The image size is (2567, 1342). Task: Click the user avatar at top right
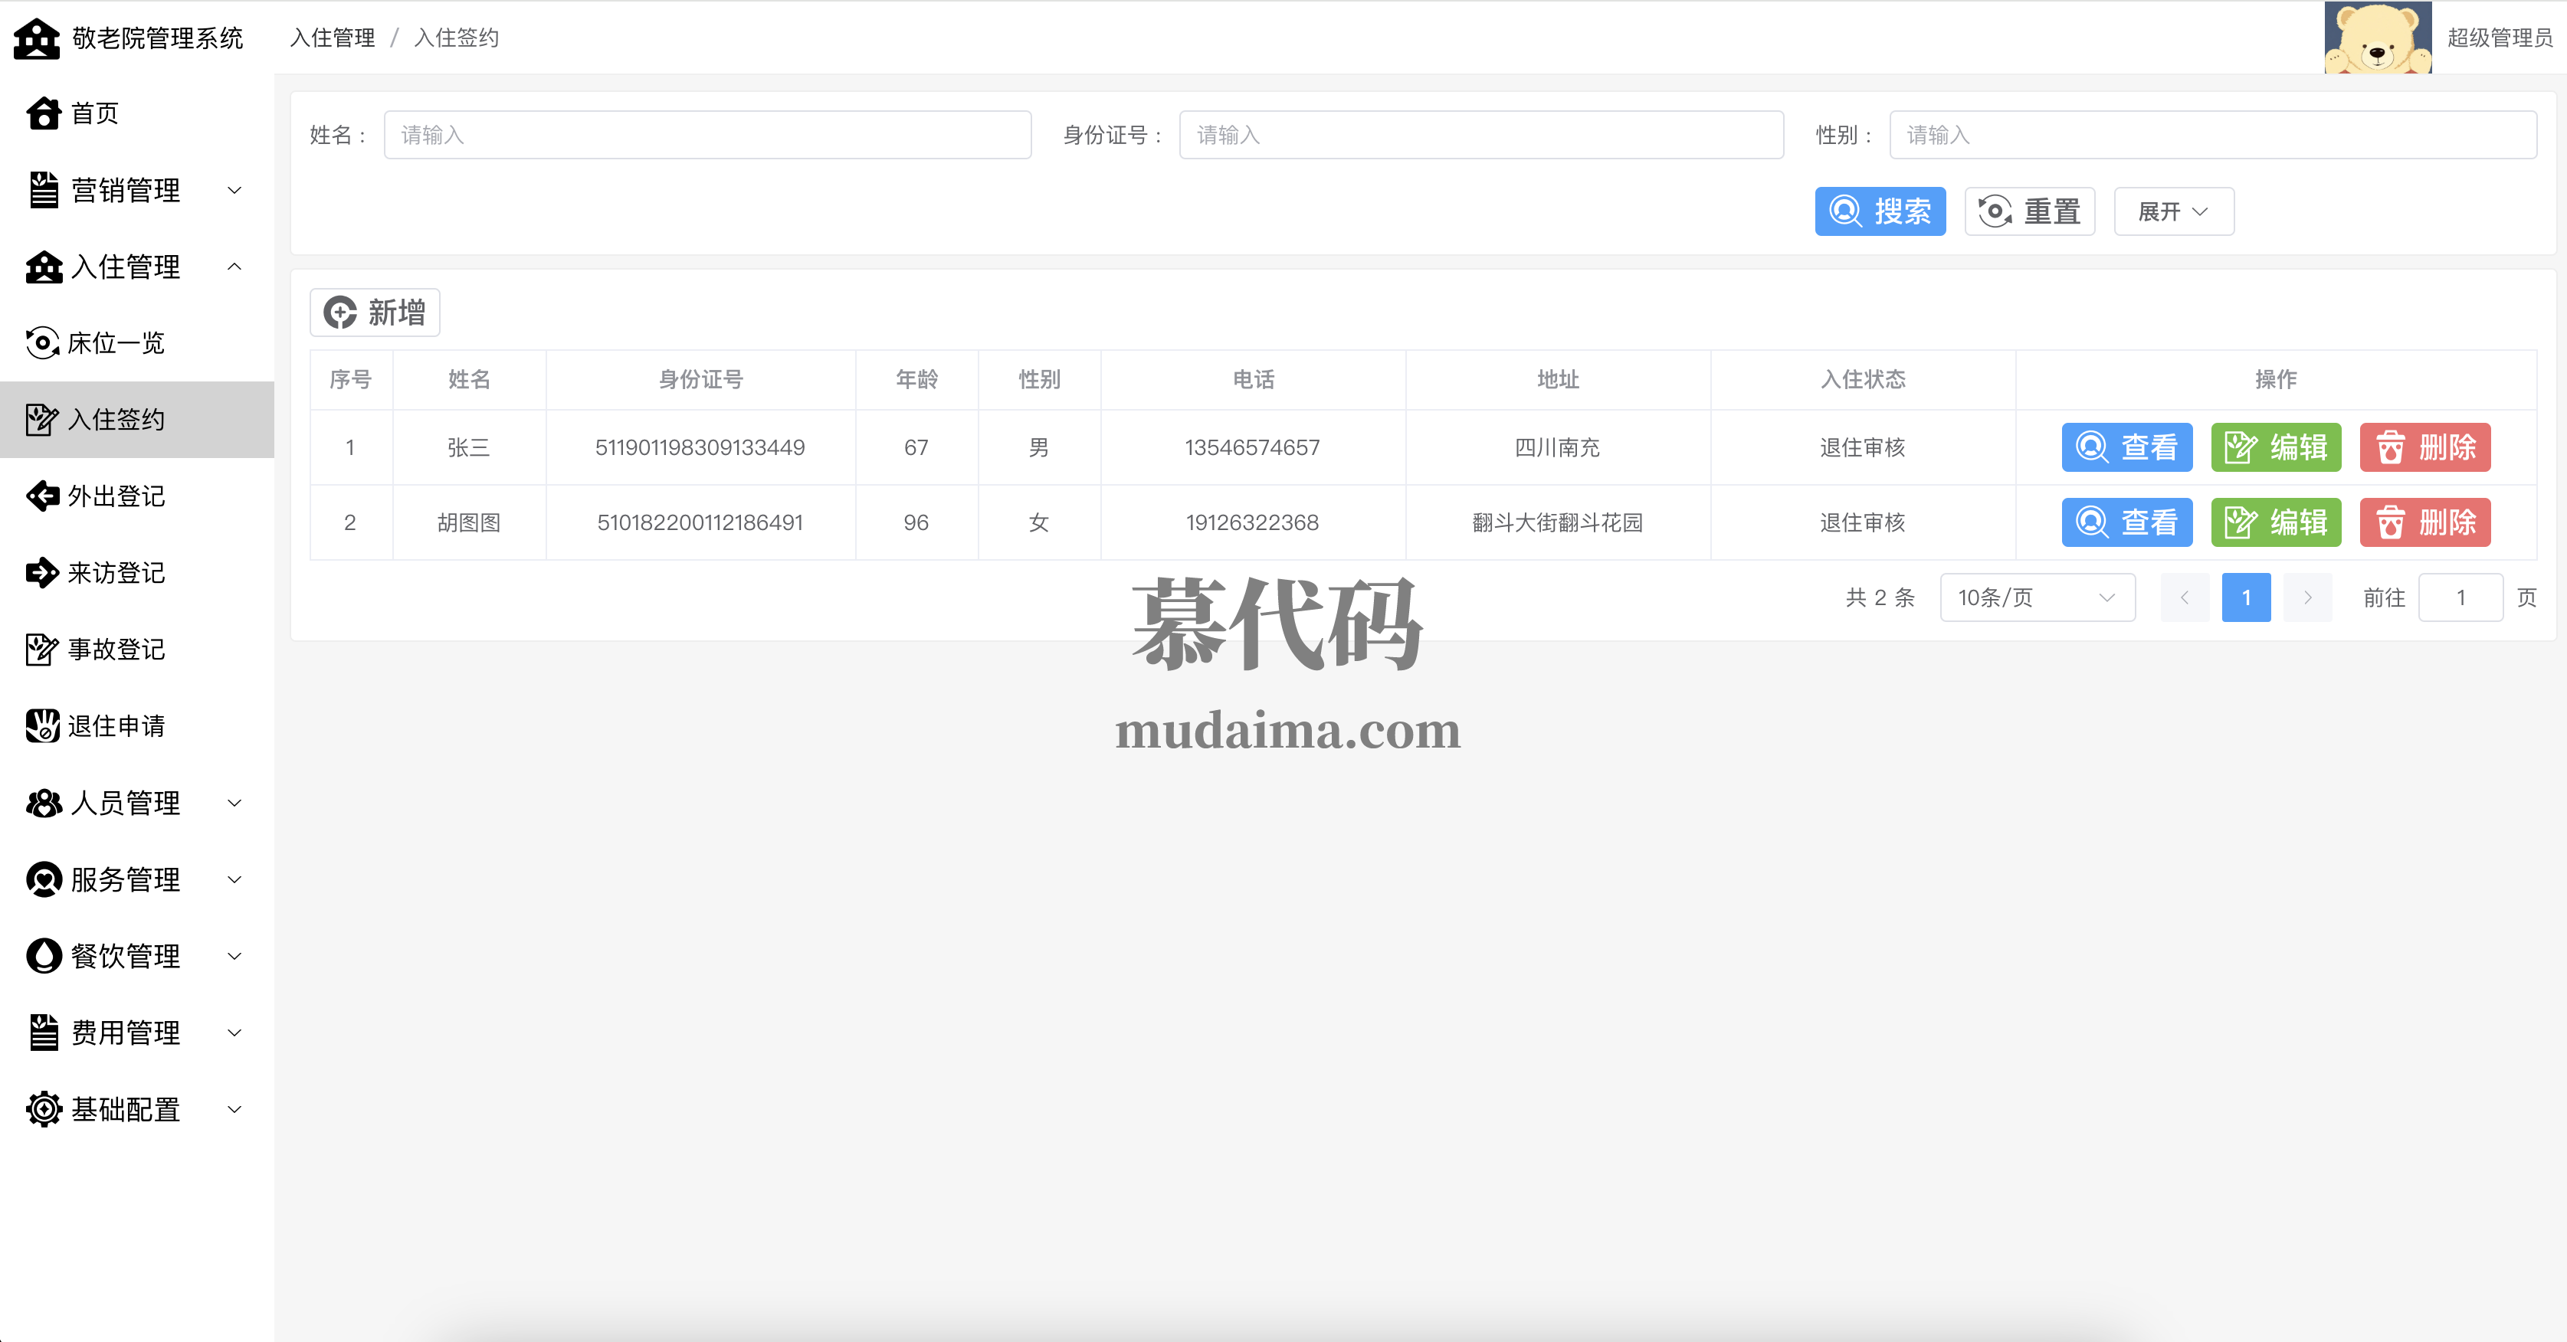pos(2377,38)
